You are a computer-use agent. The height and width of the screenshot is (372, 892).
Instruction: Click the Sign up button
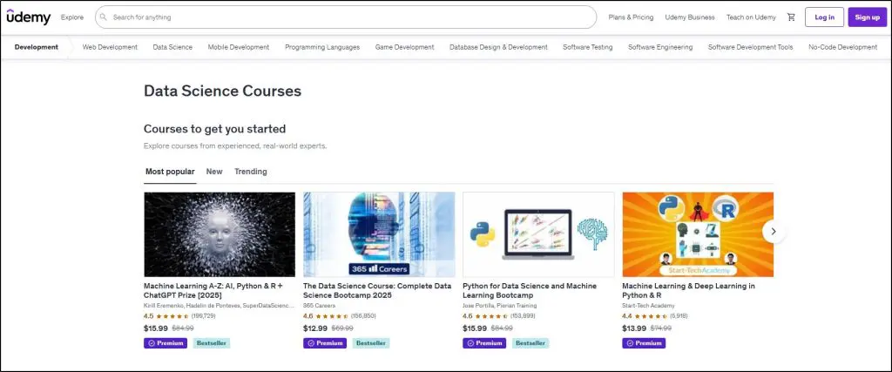[x=867, y=17]
